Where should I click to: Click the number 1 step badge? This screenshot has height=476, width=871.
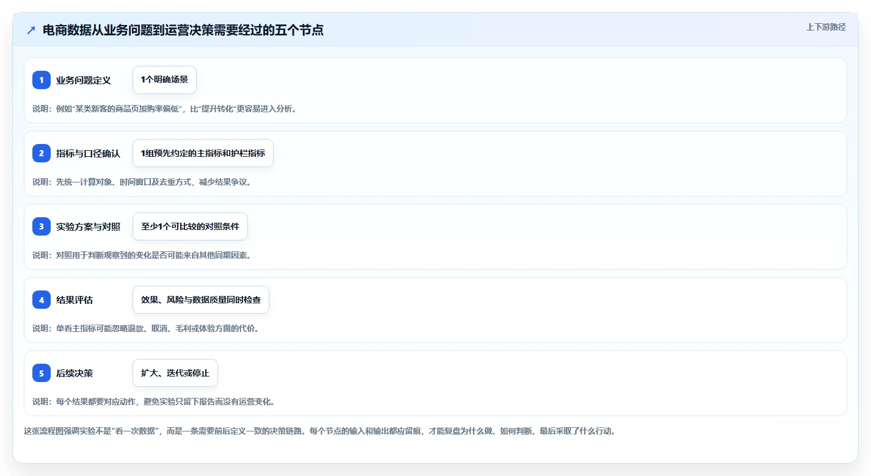pos(42,80)
